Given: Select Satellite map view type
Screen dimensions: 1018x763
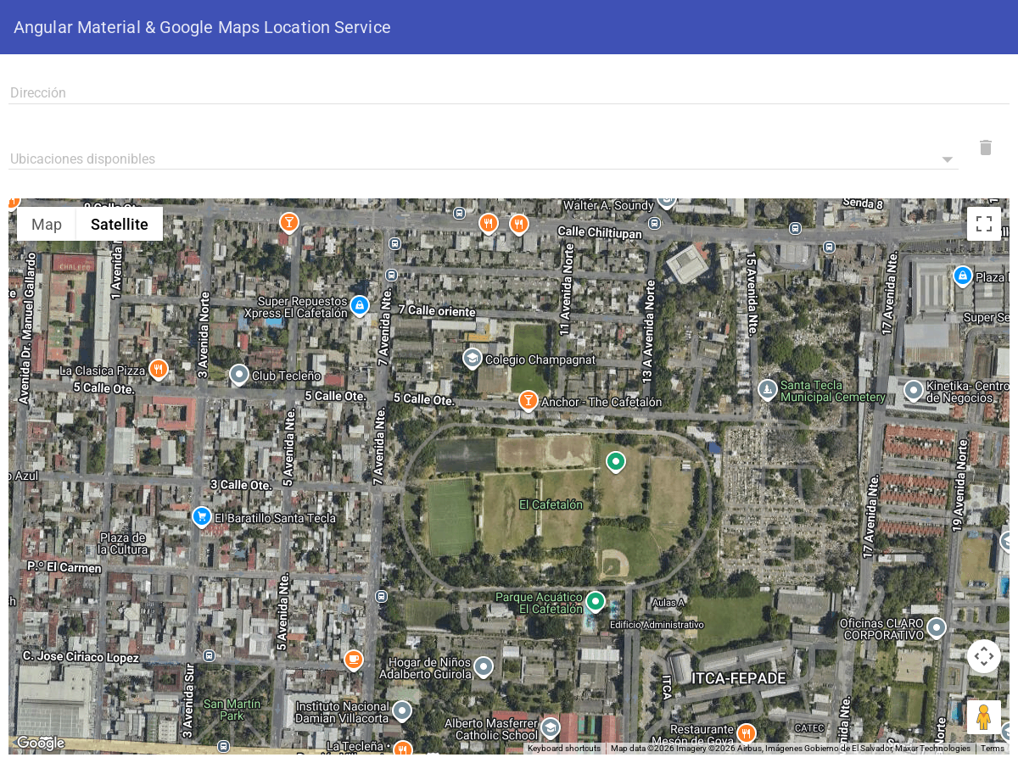Looking at the screenshot, I should [x=120, y=225].
